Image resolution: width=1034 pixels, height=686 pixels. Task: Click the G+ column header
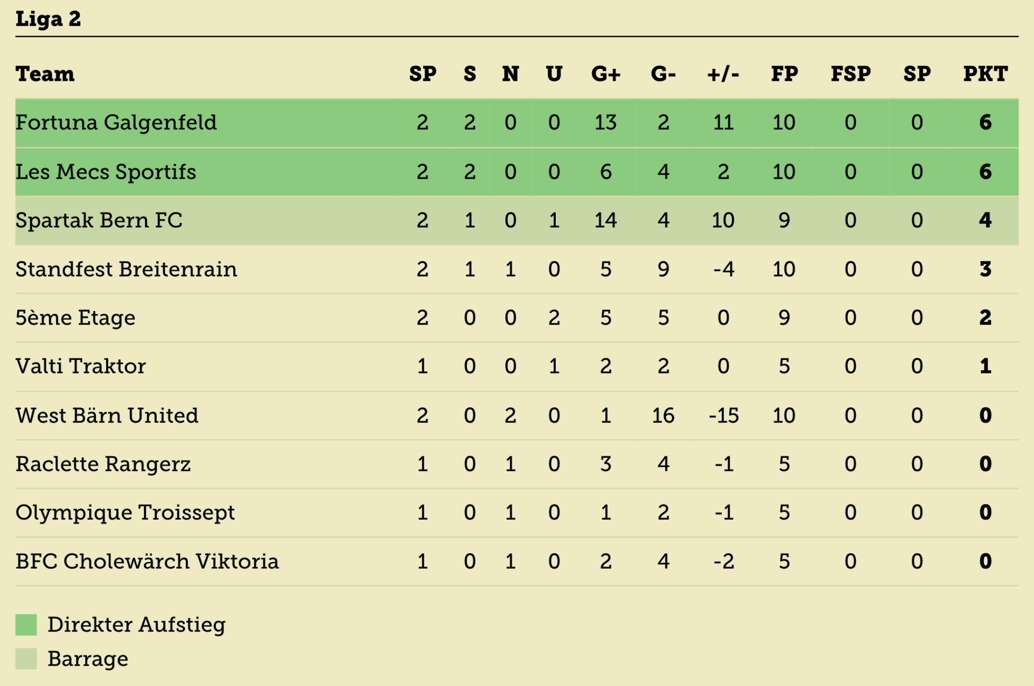(606, 74)
